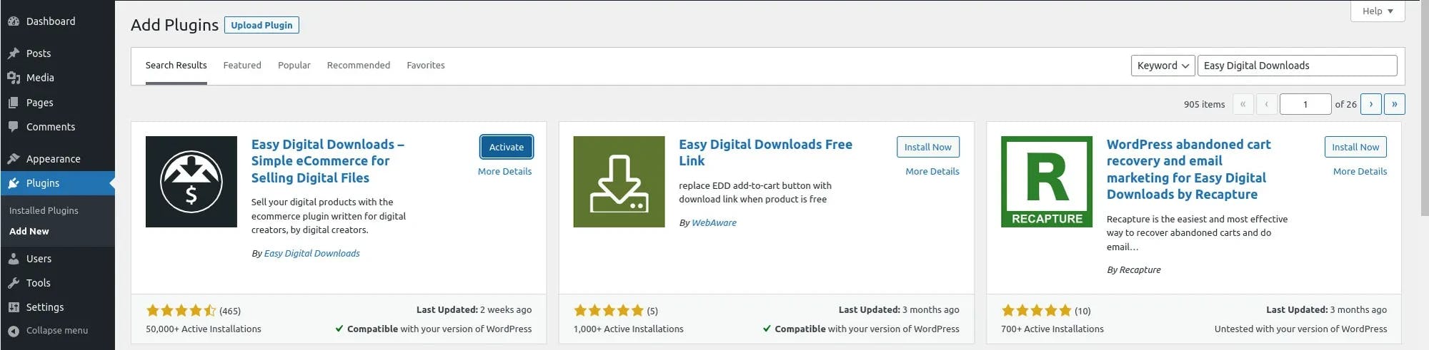
Task: Click the Pages icon in sidebar
Action: [x=14, y=103]
